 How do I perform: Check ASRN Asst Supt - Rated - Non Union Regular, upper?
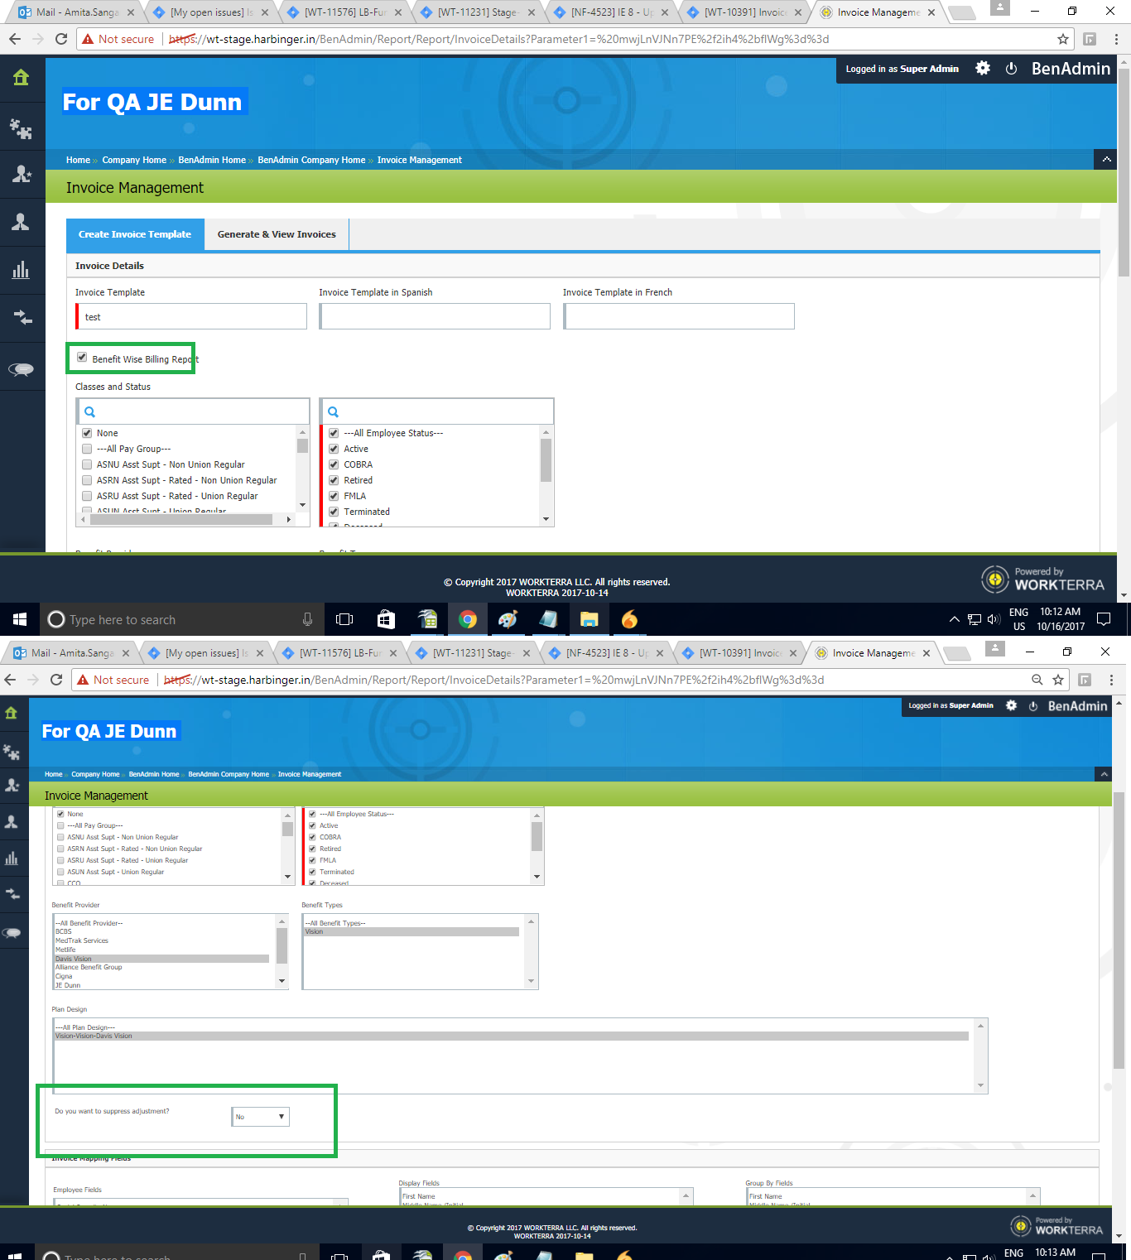87,480
